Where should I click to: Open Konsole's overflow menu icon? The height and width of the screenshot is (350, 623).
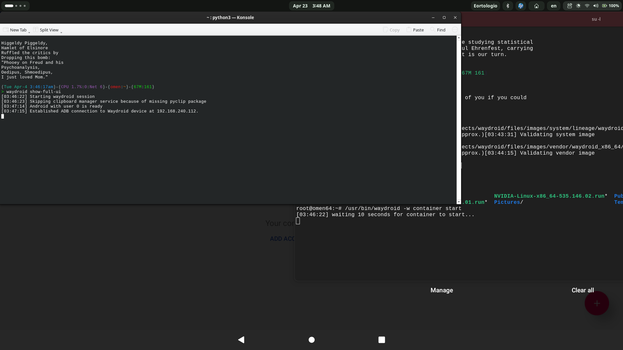click(455, 30)
